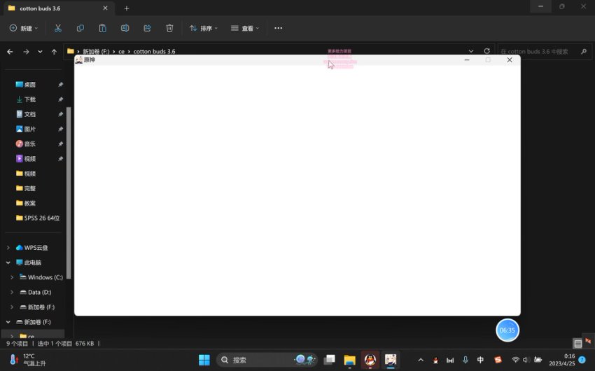Click the Share icon in toolbar

pos(147,28)
